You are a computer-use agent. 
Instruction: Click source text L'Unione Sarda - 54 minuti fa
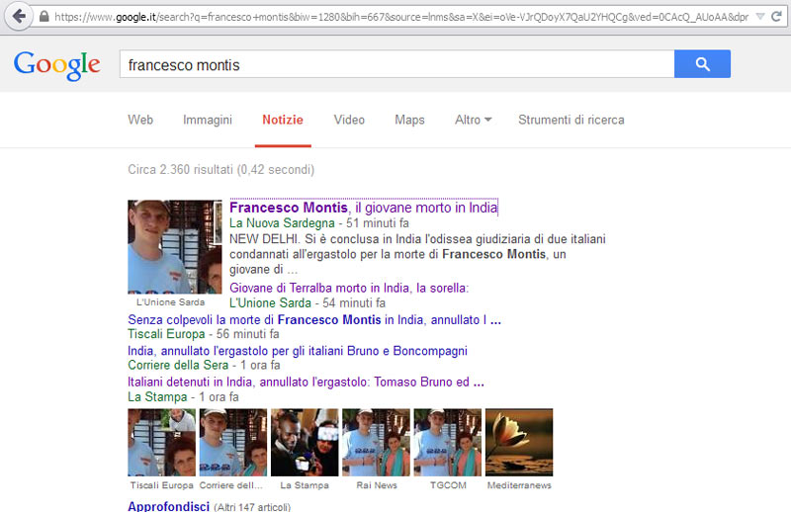click(308, 302)
